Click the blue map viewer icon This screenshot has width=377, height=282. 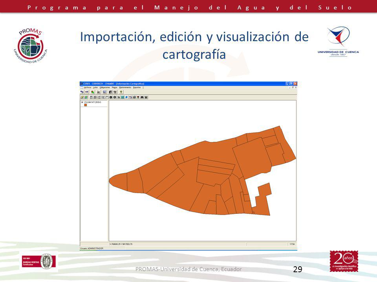(104, 92)
